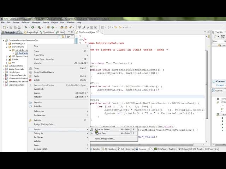Viewport: 226px width, 169px height.
Task: Open the Debug button dropdown arrow
Action: point(29,27)
